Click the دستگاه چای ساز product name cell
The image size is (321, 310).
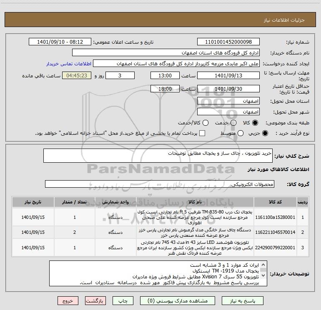[195, 232]
